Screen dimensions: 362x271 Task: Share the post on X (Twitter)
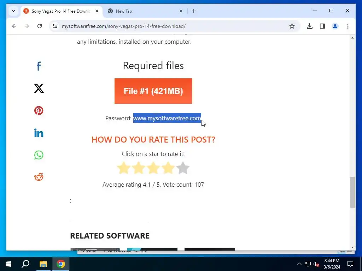point(39,88)
